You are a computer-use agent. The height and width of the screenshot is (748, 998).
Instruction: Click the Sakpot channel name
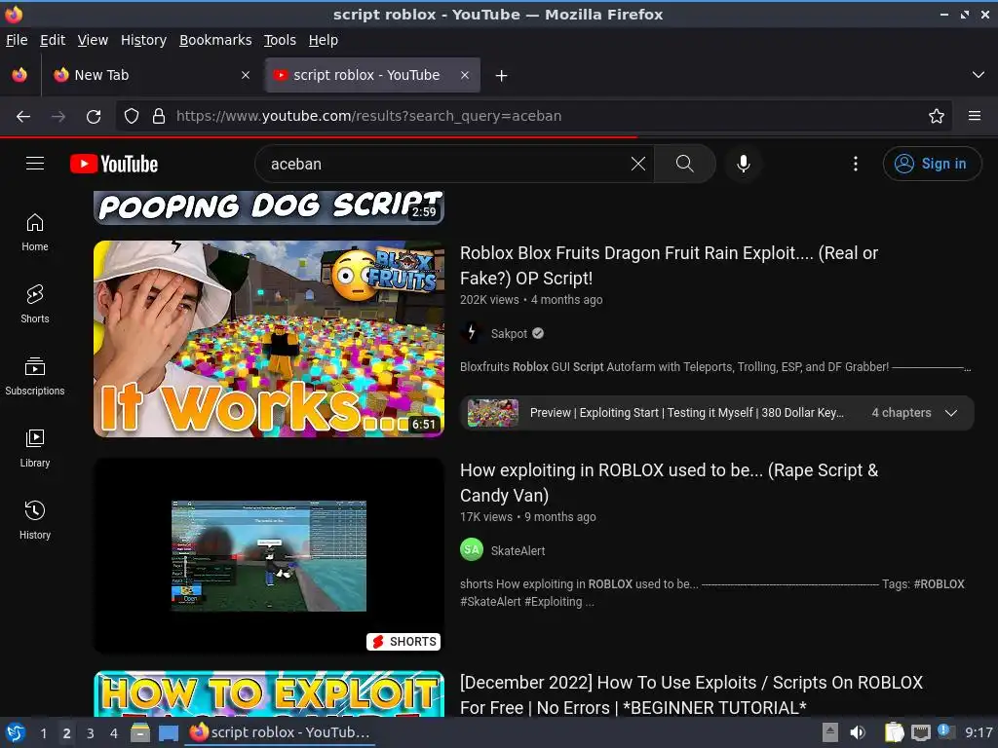(509, 333)
